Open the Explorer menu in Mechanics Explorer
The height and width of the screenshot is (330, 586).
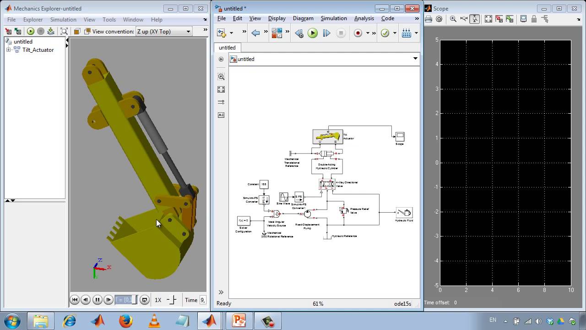[x=33, y=20]
